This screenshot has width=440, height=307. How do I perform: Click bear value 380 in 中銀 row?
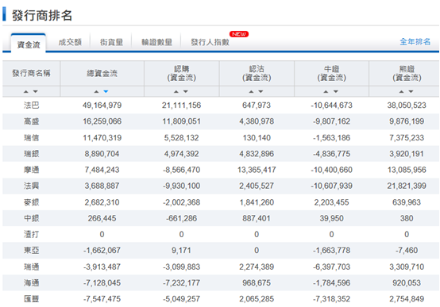(x=407, y=218)
